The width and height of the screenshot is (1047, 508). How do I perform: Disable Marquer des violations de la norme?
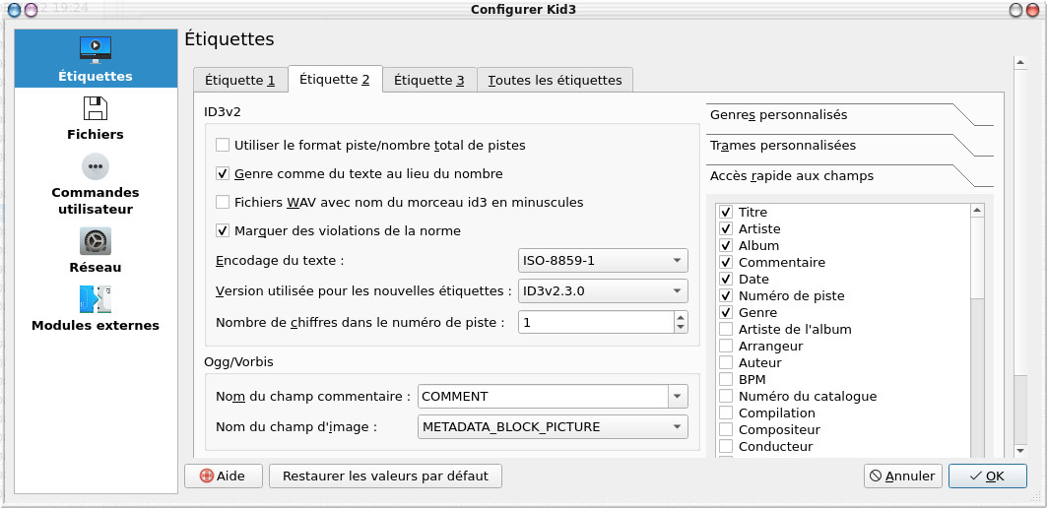coord(223,231)
